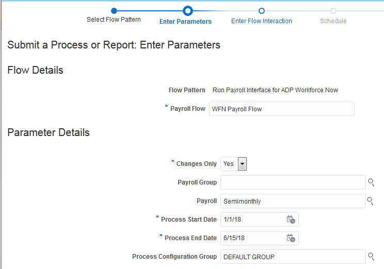Click the Payroll field containing Semimonthly

click(x=293, y=201)
